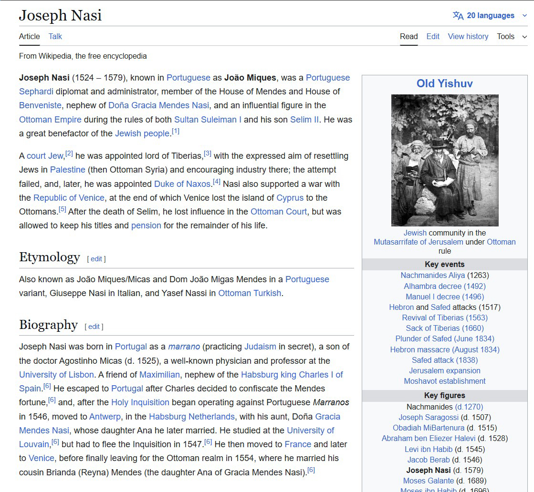Screen dimensions: 534x492
Task: Open Abraham ben Eliezer Halevi link
Action: pyautogui.click(x=429, y=439)
